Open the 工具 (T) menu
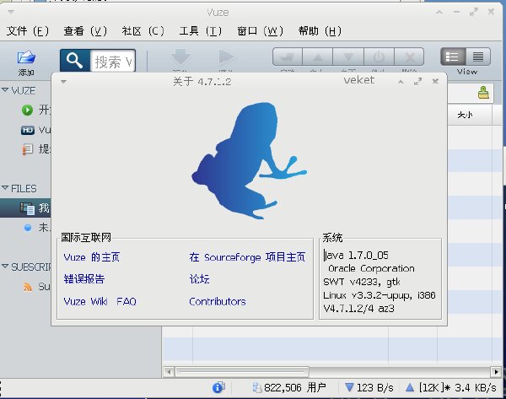This screenshot has width=506, height=399. pos(201,31)
